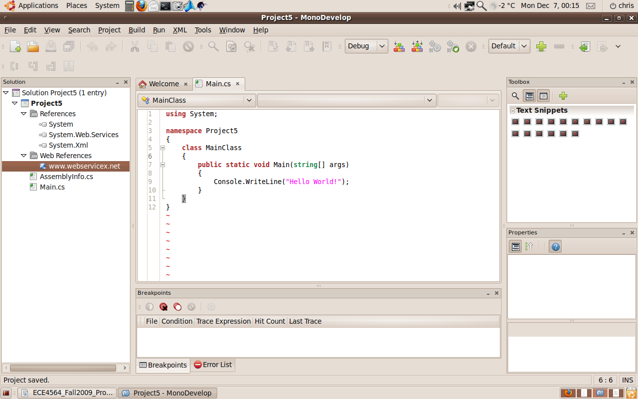Open the Build menu
This screenshot has width=638, height=399.
click(137, 30)
